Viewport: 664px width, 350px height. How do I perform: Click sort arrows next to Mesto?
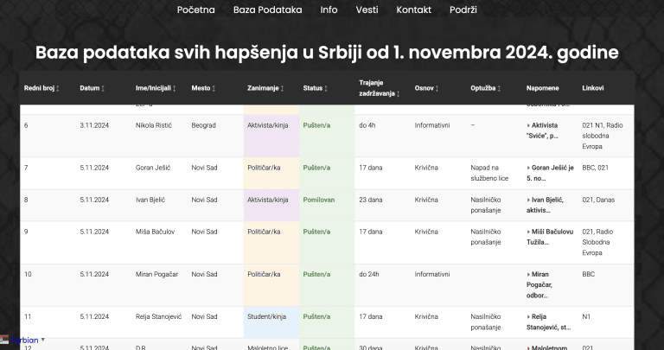214,89
